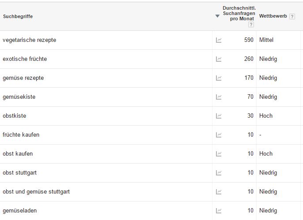The height and width of the screenshot is (220, 303).
Task: Select the vegetarische rezepte keyword
Action: click(x=29, y=40)
